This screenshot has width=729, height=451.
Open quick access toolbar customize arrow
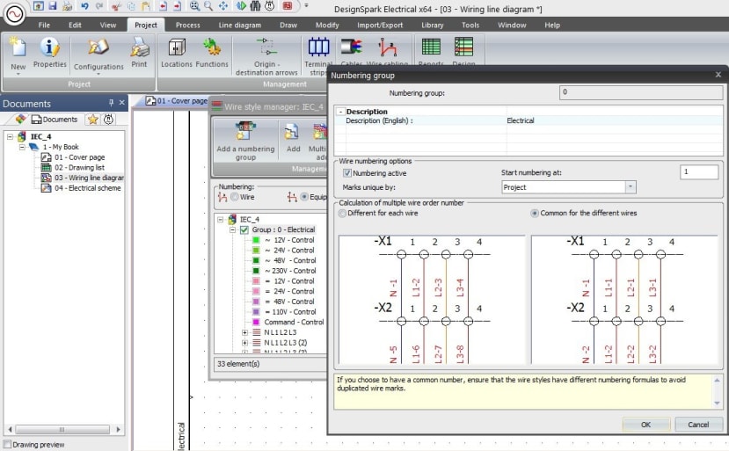coord(306,6)
